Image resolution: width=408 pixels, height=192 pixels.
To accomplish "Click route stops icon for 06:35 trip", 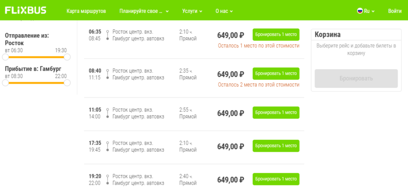I will coord(107,35).
